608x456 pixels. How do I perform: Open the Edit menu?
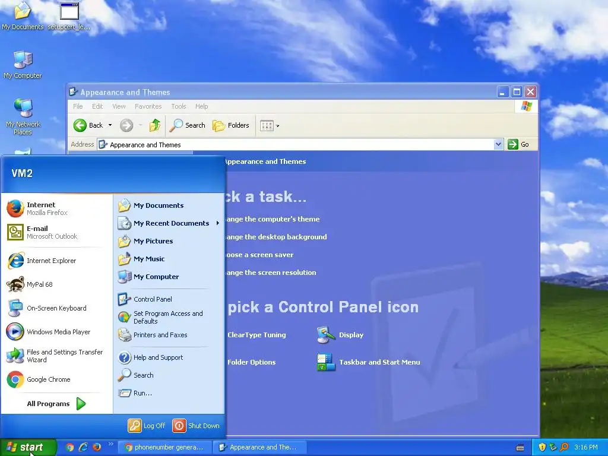pyautogui.click(x=97, y=106)
